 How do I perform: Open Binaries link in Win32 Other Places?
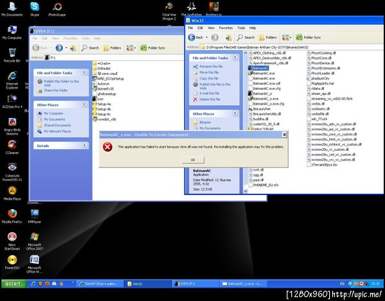pyautogui.click(x=205, y=123)
